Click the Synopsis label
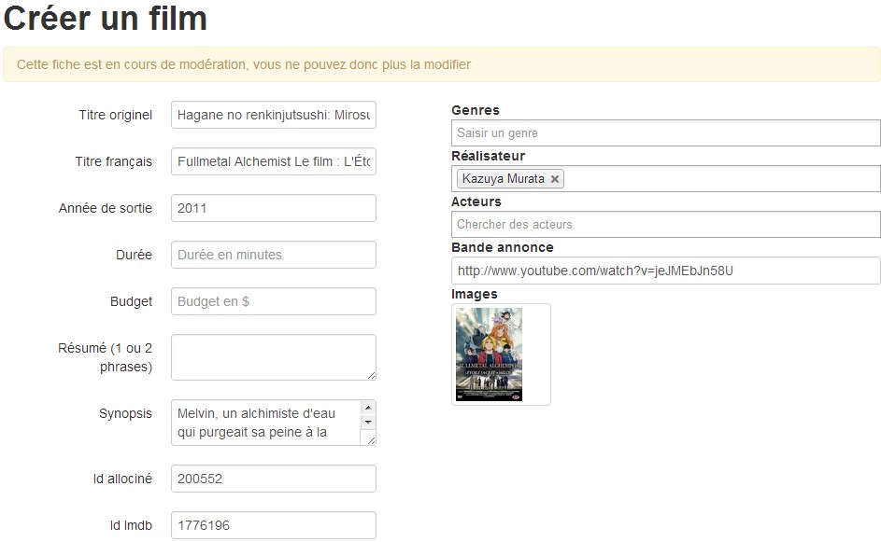881x542 pixels. tap(125, 413)
